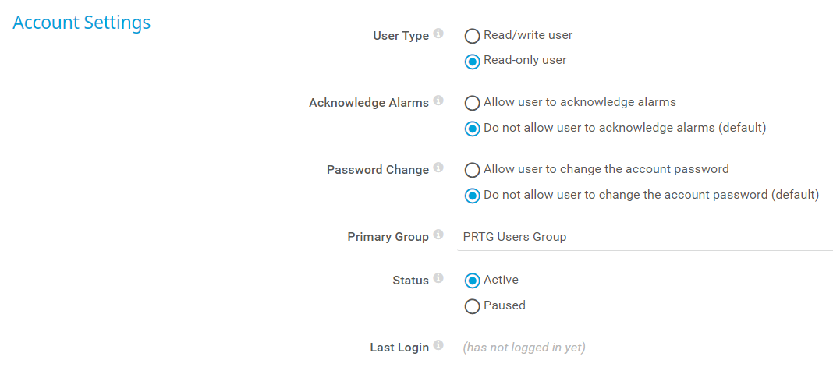The width and height of the screenshot is (833, 367).
Task: Choose the Read-only user radio button
Action: [472, 61]
